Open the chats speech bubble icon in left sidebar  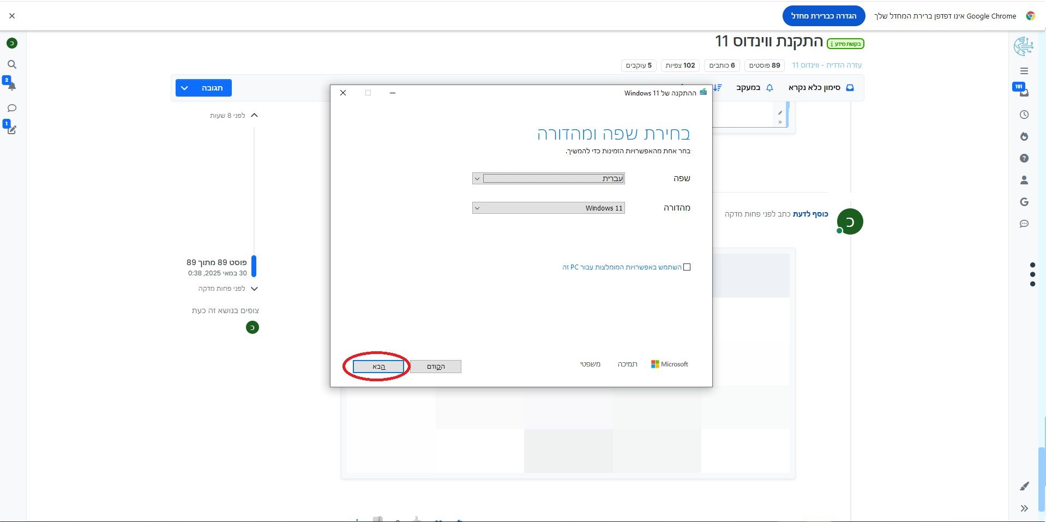point(12,108)
